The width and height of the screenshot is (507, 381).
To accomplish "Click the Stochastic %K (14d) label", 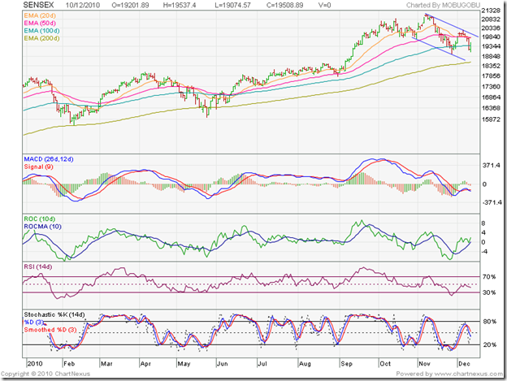I will [54, 314].
